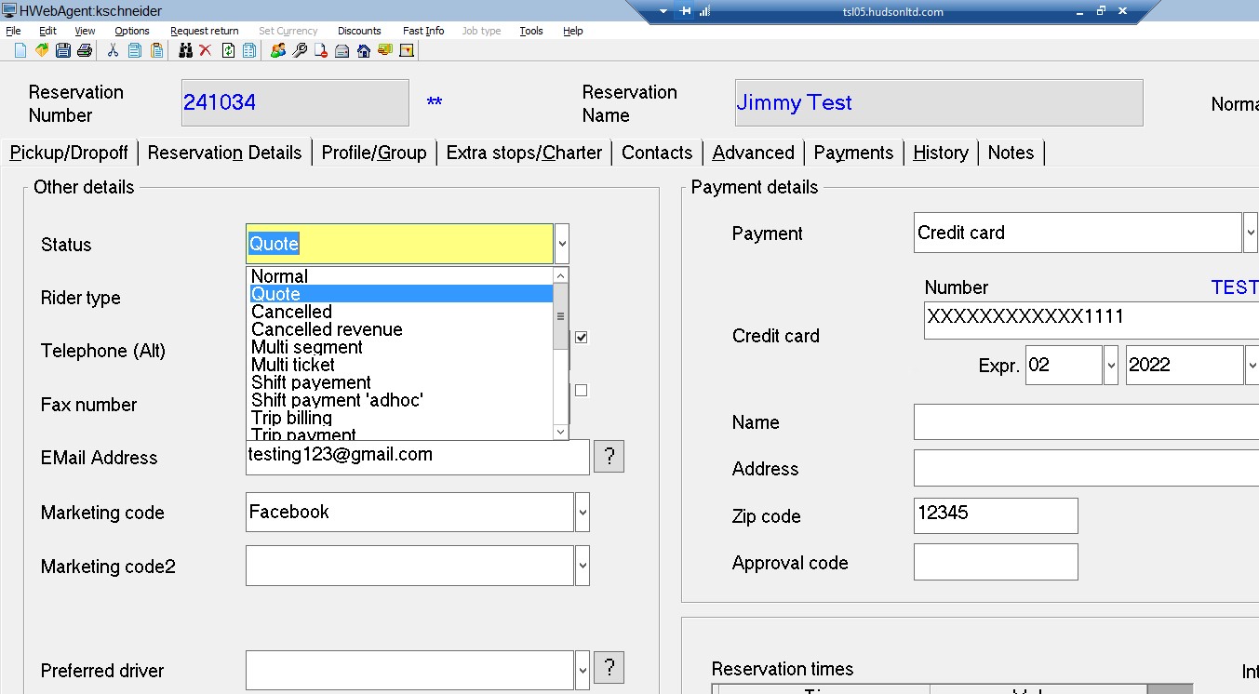The image size is (1259, 694).
Task: Click the '?' button beside Preferred driver
Action: pyautogui.click(x=609, y=667)
